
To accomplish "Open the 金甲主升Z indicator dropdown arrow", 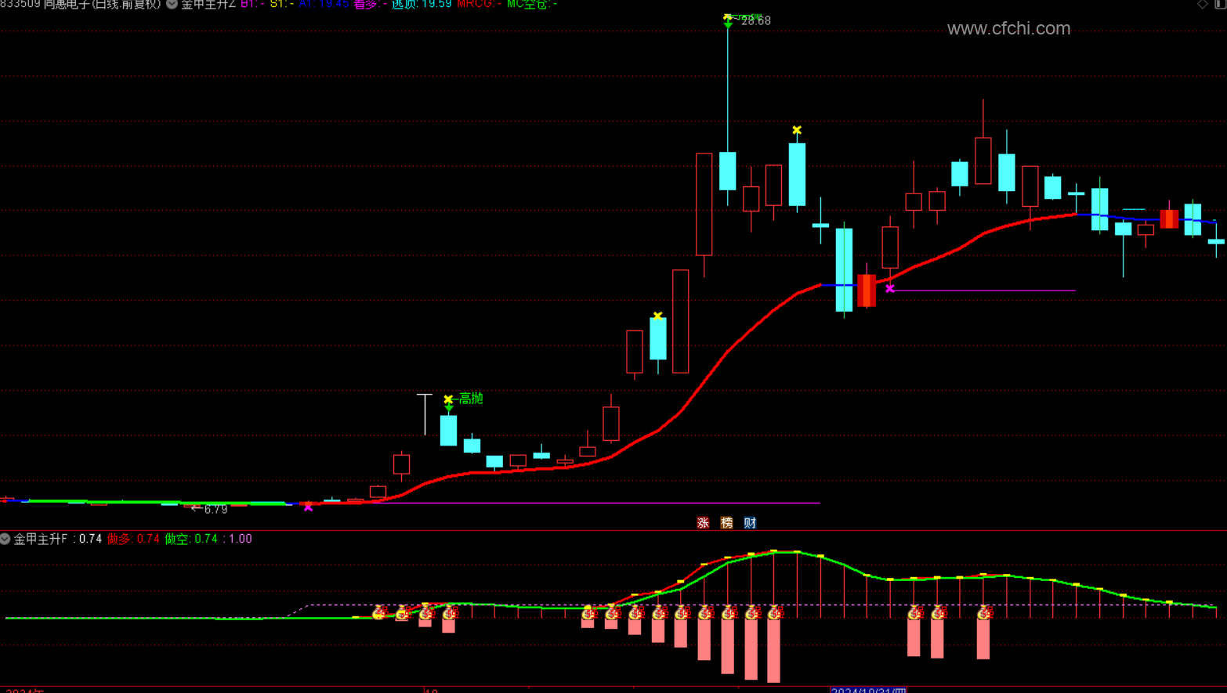I will (172, 4).
